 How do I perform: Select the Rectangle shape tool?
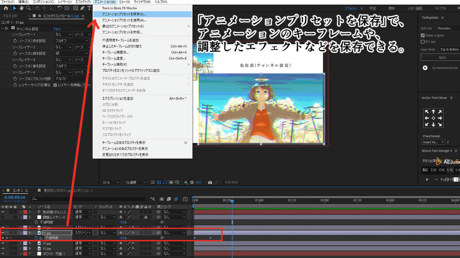pyautogui.click(x=76, y=8)
